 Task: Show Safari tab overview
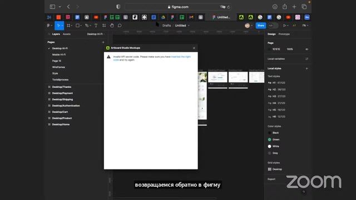304,7
